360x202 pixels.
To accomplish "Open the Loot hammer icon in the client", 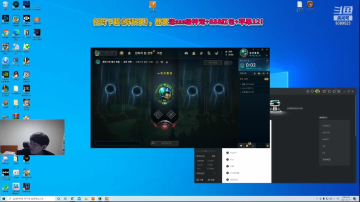I will (x=201, y=53).
